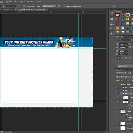Switch to the Character tab
The image size is (133, 133).
120,37
